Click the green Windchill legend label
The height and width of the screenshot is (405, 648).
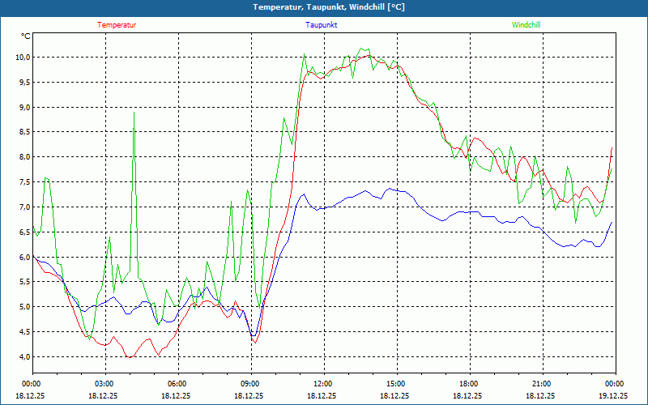(526, 25)
